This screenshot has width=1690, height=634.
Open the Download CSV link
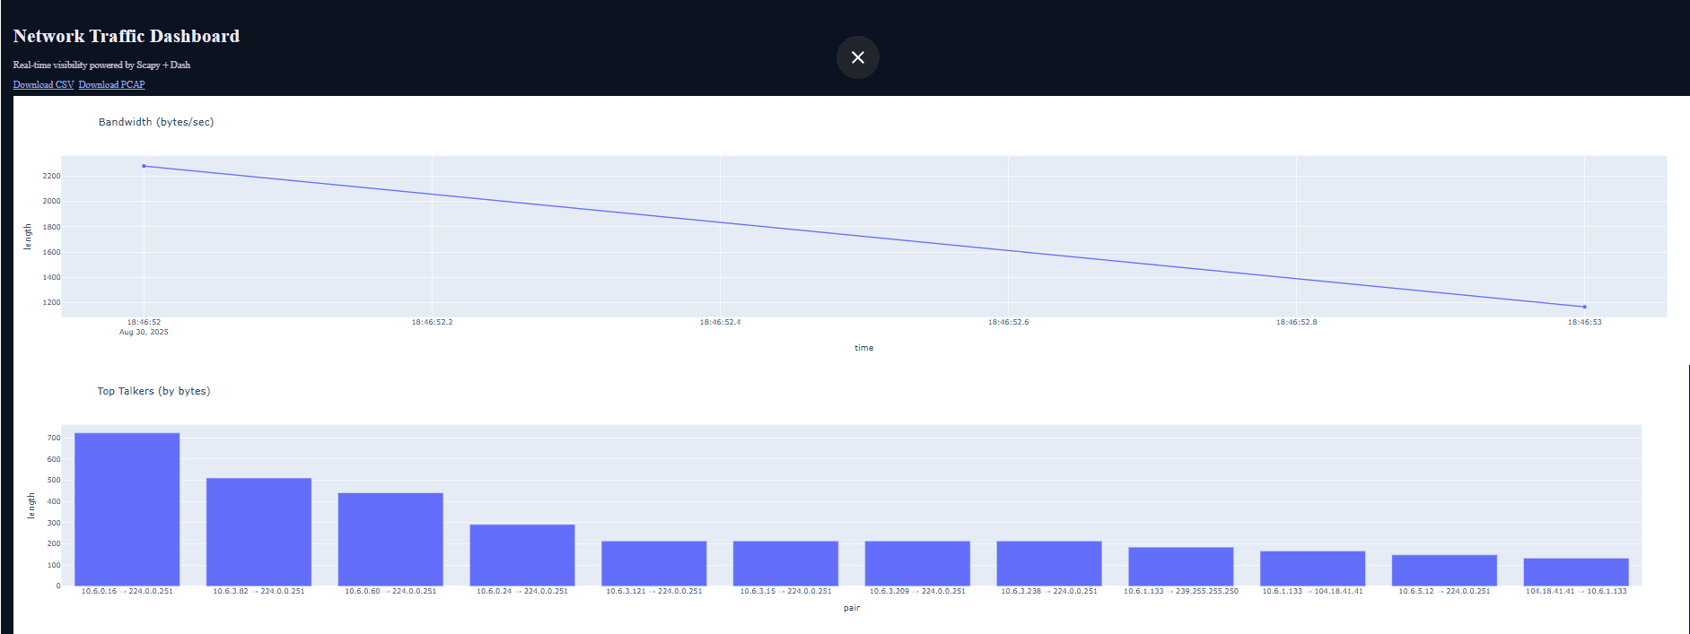pos(43,84)
